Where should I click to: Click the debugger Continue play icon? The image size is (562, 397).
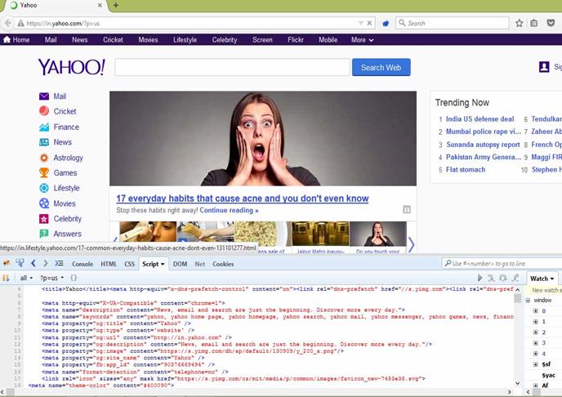pyautogui.click(x=480, y=278)
